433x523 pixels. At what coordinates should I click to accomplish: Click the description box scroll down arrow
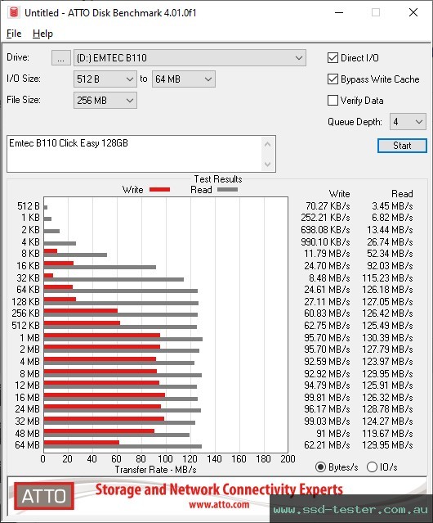click(x=268, y=164)
